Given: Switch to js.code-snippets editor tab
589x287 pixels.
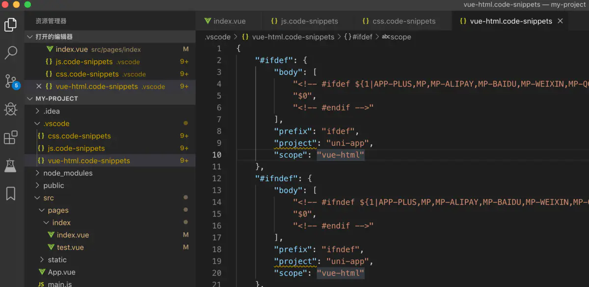Looking at the screenshot, I should (307, 21).
